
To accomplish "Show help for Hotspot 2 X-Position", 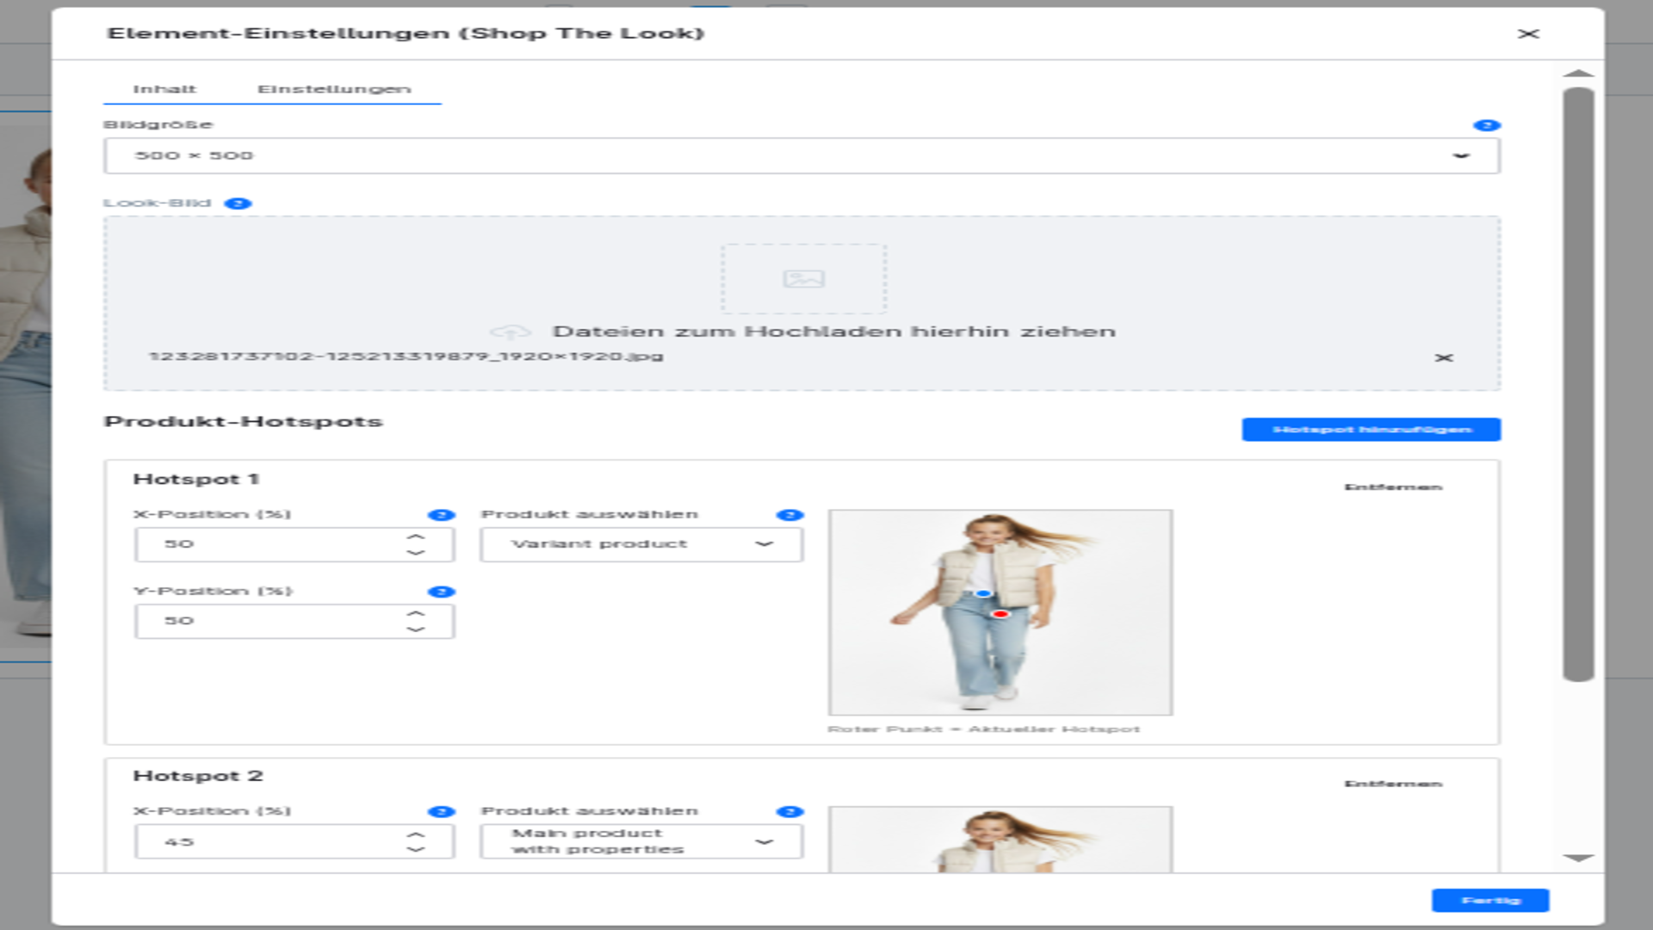I will [441, 812].
